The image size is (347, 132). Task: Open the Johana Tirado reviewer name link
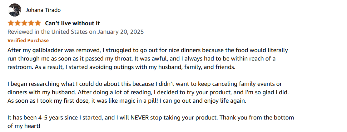43,10
